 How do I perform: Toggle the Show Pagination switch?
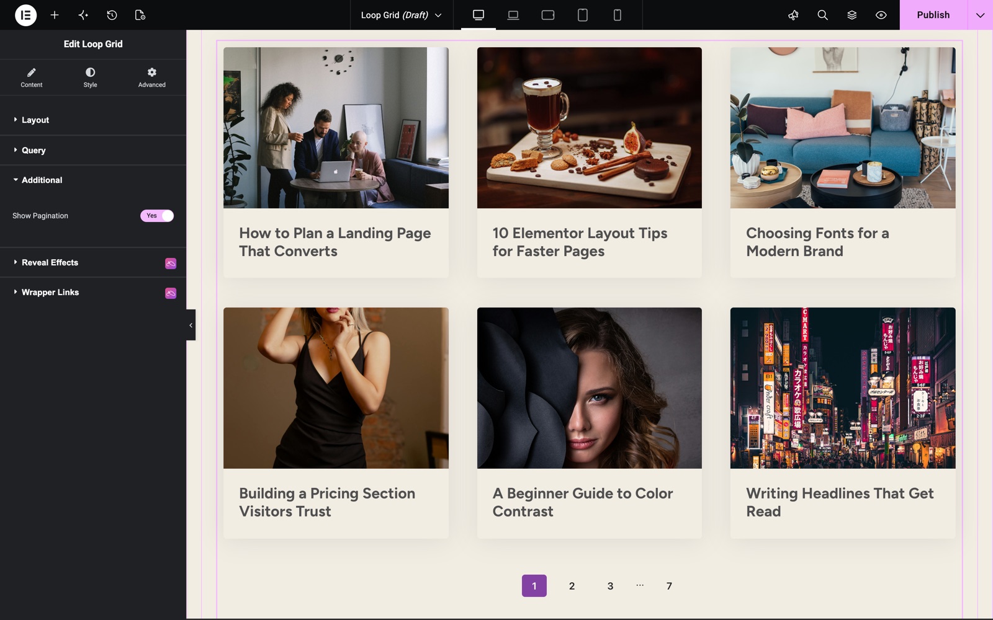point(157,216)
